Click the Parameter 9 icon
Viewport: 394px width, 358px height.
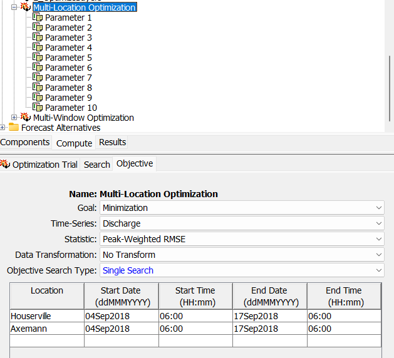(x=38, y=98)
